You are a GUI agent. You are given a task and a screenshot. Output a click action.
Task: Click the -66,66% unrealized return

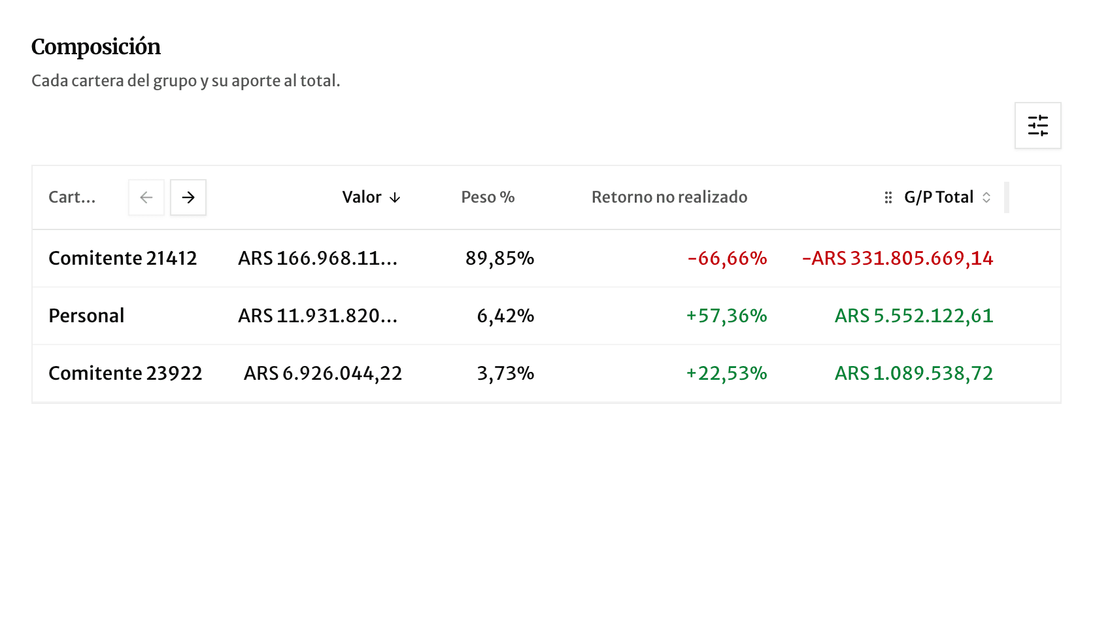pos(727,258)
